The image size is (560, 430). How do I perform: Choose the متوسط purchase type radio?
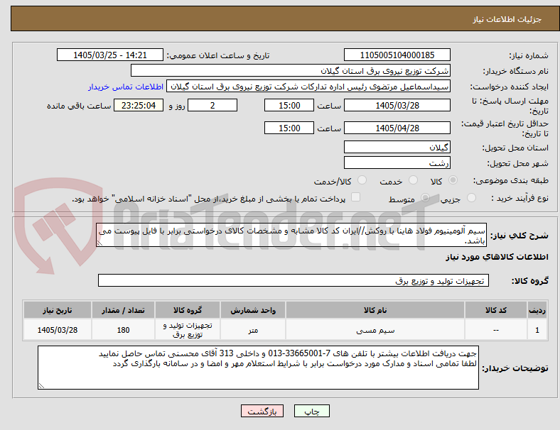pos(425,198)
